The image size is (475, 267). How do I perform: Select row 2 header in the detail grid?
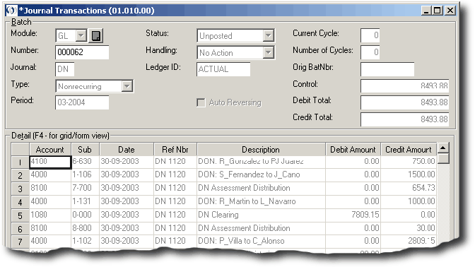(x=20, y=175)
